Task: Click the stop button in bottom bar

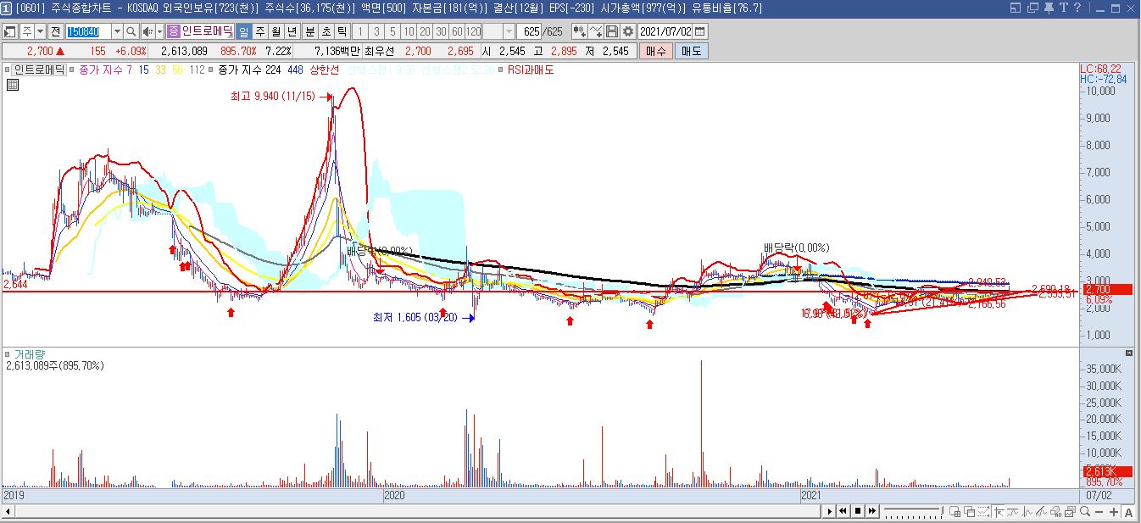Action: click(x=858, y=511)
